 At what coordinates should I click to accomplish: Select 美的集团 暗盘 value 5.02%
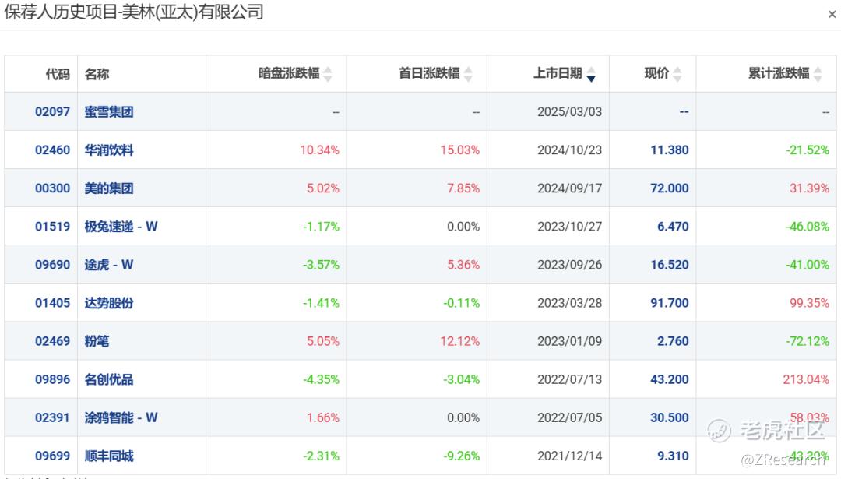tap(323, 188)
